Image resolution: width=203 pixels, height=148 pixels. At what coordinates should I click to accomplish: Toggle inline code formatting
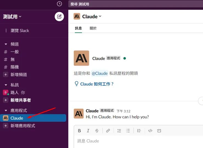coord(150,131)
